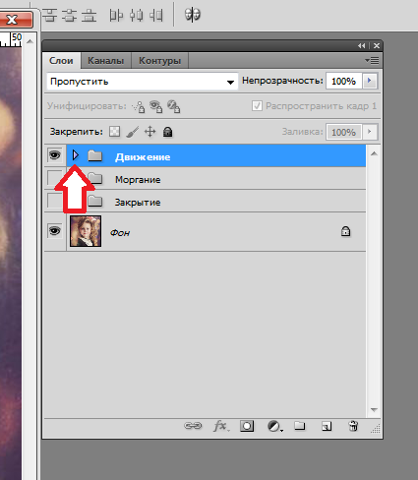
Task: Create new adjustment layer icon
Action: [274, 426]
